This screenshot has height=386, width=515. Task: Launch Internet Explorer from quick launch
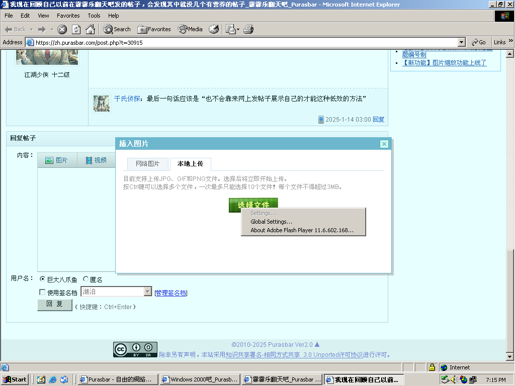52,380
